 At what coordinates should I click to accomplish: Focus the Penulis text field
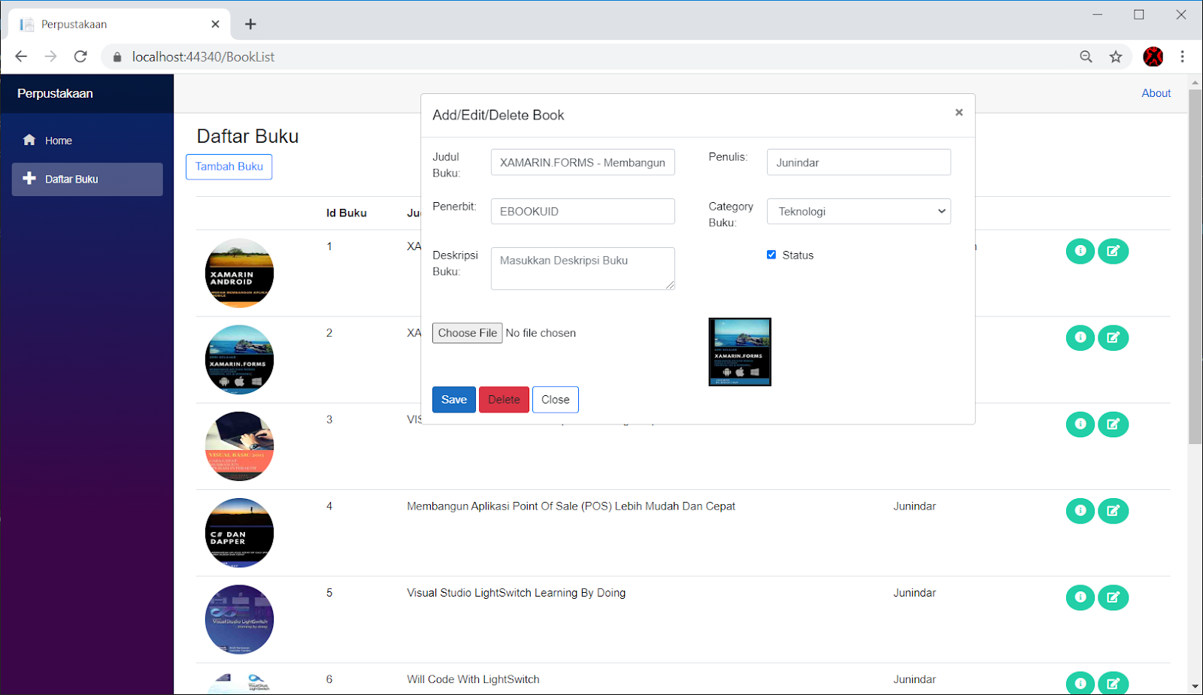point(859,162)
